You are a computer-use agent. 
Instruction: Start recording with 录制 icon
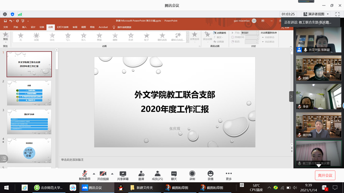click(x=192, y=173)
